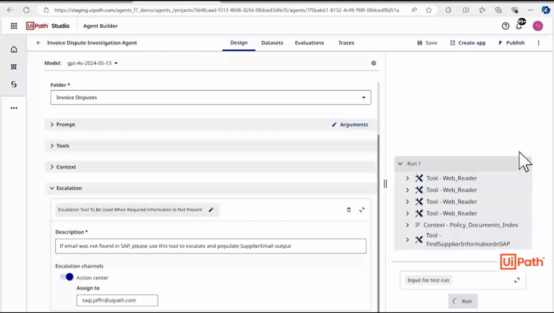Switch to the Design tab
This screenshot has width=554, height=313.
[239, 42]
